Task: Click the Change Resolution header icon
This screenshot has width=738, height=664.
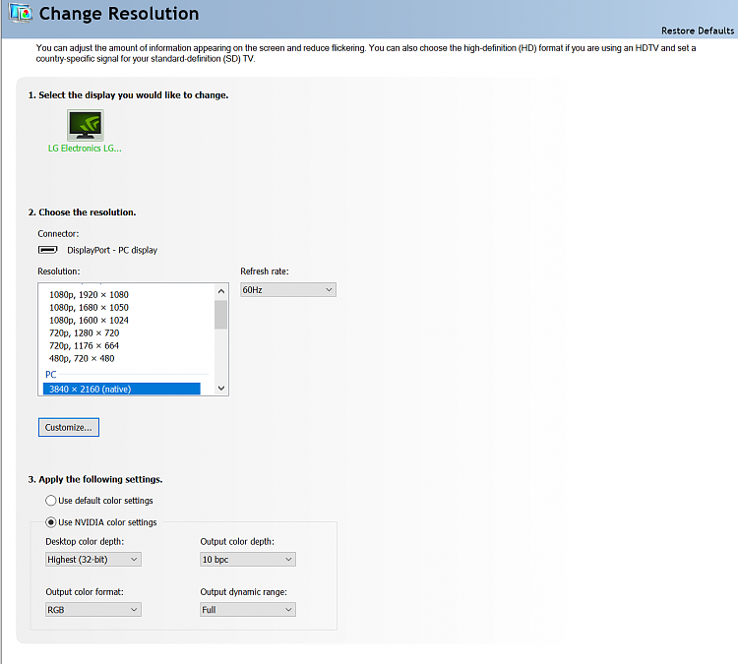Action: [x=21, y=13]
